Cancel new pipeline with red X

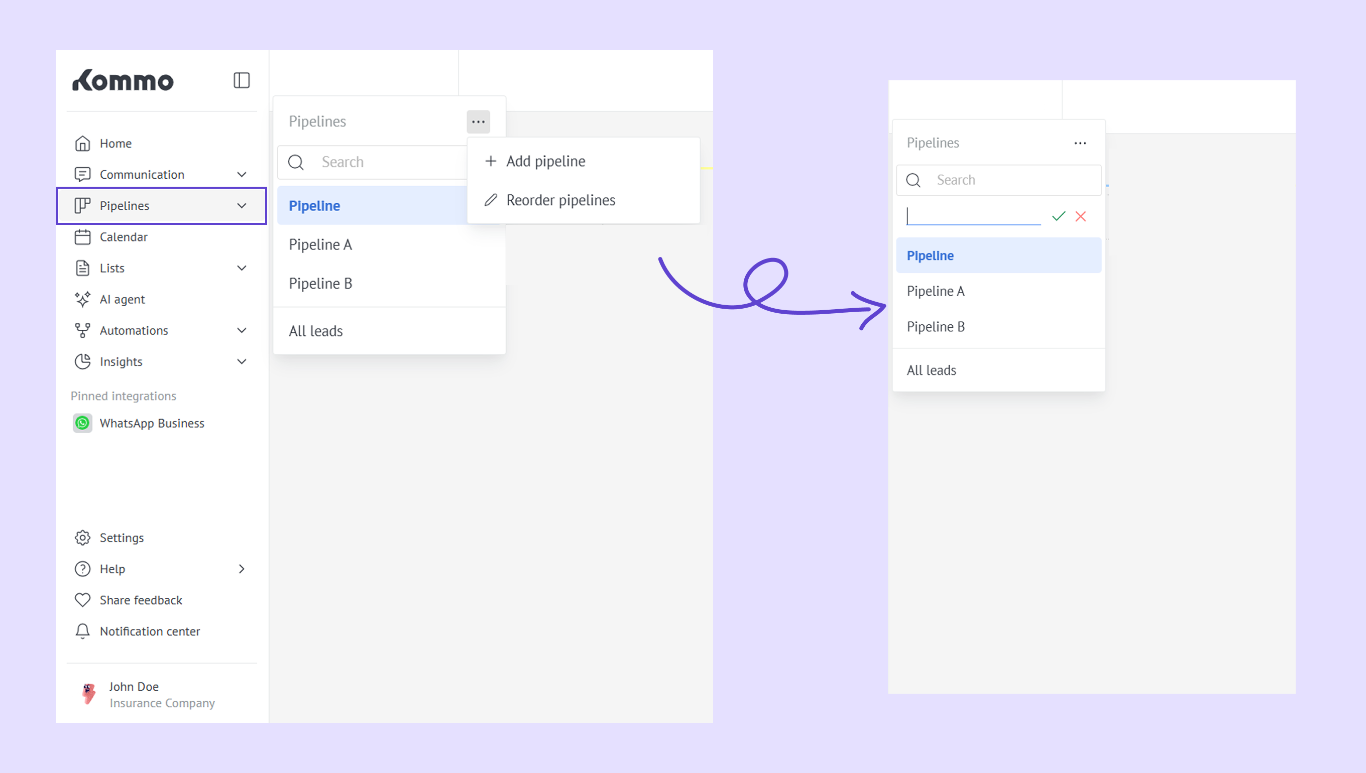coord(1080,216)
